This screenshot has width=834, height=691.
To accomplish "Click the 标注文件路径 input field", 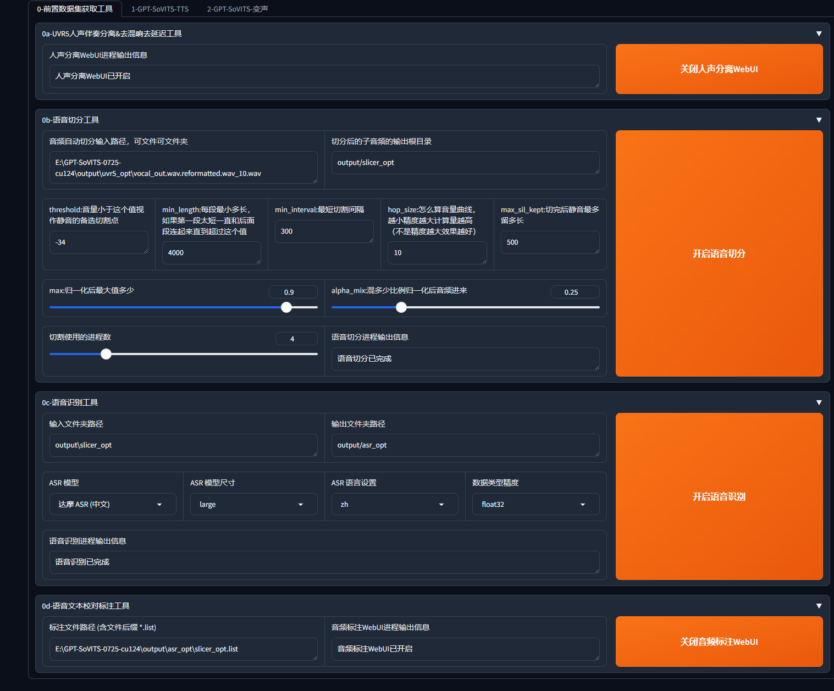I will click(183, 649).
